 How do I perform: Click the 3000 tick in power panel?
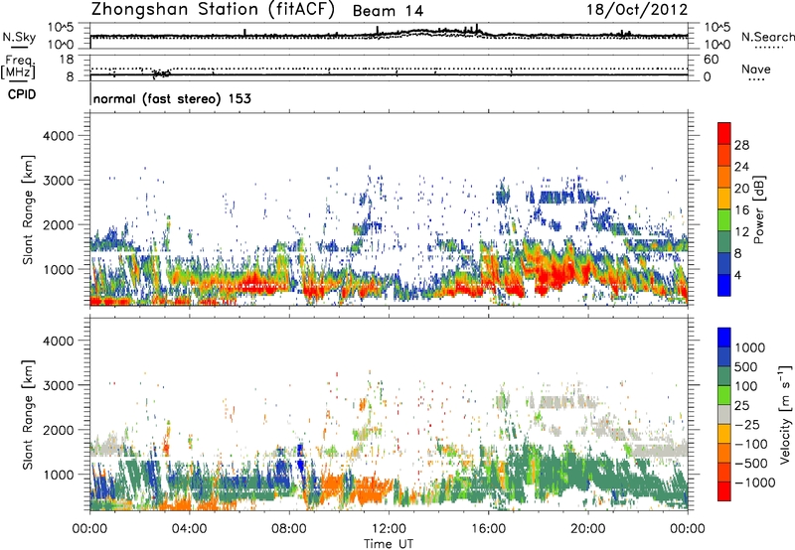point(59,181)
